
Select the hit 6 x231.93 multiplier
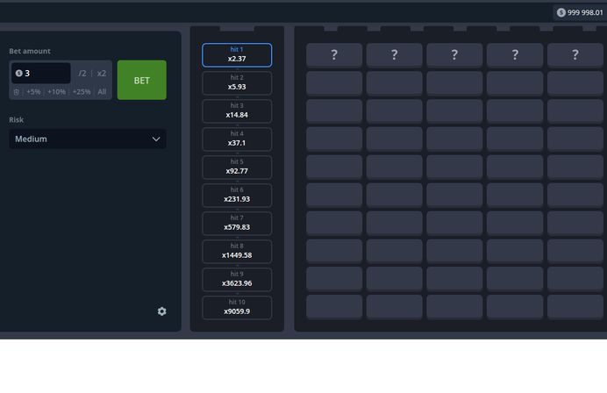coord(237,196)
